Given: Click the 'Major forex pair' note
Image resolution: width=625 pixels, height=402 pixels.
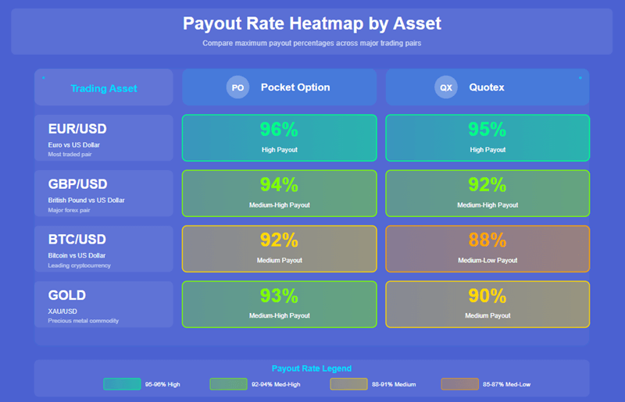Looking at the screenshot, I should [x=69, y=210].
